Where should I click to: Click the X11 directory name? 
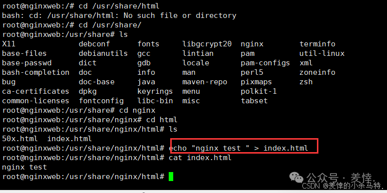tap(9, 44)
